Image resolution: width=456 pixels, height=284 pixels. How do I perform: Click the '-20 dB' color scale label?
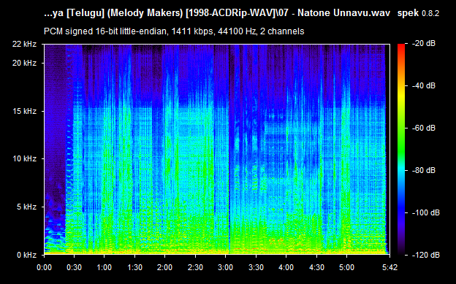pos(424,44)
